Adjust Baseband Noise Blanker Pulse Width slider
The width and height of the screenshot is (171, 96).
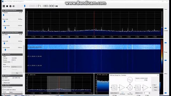pyautogui.click(x=5, y=21)
